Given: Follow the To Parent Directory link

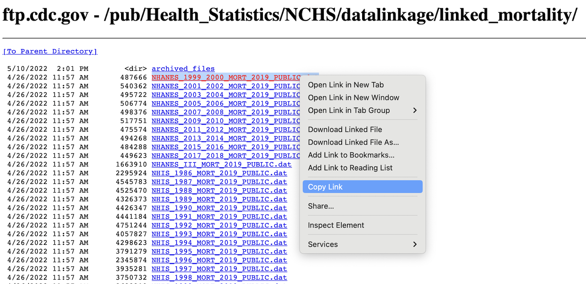Looking at the screenshot, I should pyautogui.click(x=50, y=51).
